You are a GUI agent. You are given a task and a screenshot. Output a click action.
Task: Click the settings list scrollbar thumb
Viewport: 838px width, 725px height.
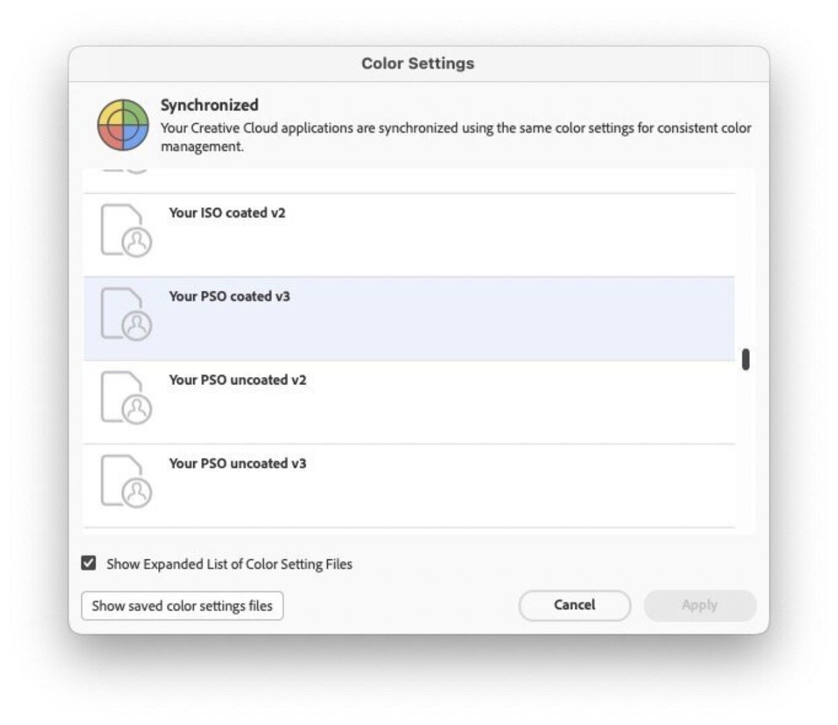pos(745,359)
